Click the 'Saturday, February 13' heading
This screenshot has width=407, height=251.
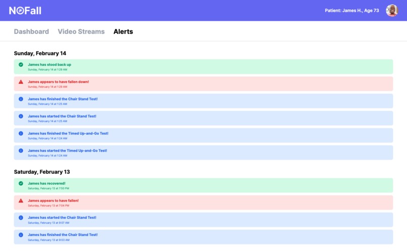(x=42, y=172)
